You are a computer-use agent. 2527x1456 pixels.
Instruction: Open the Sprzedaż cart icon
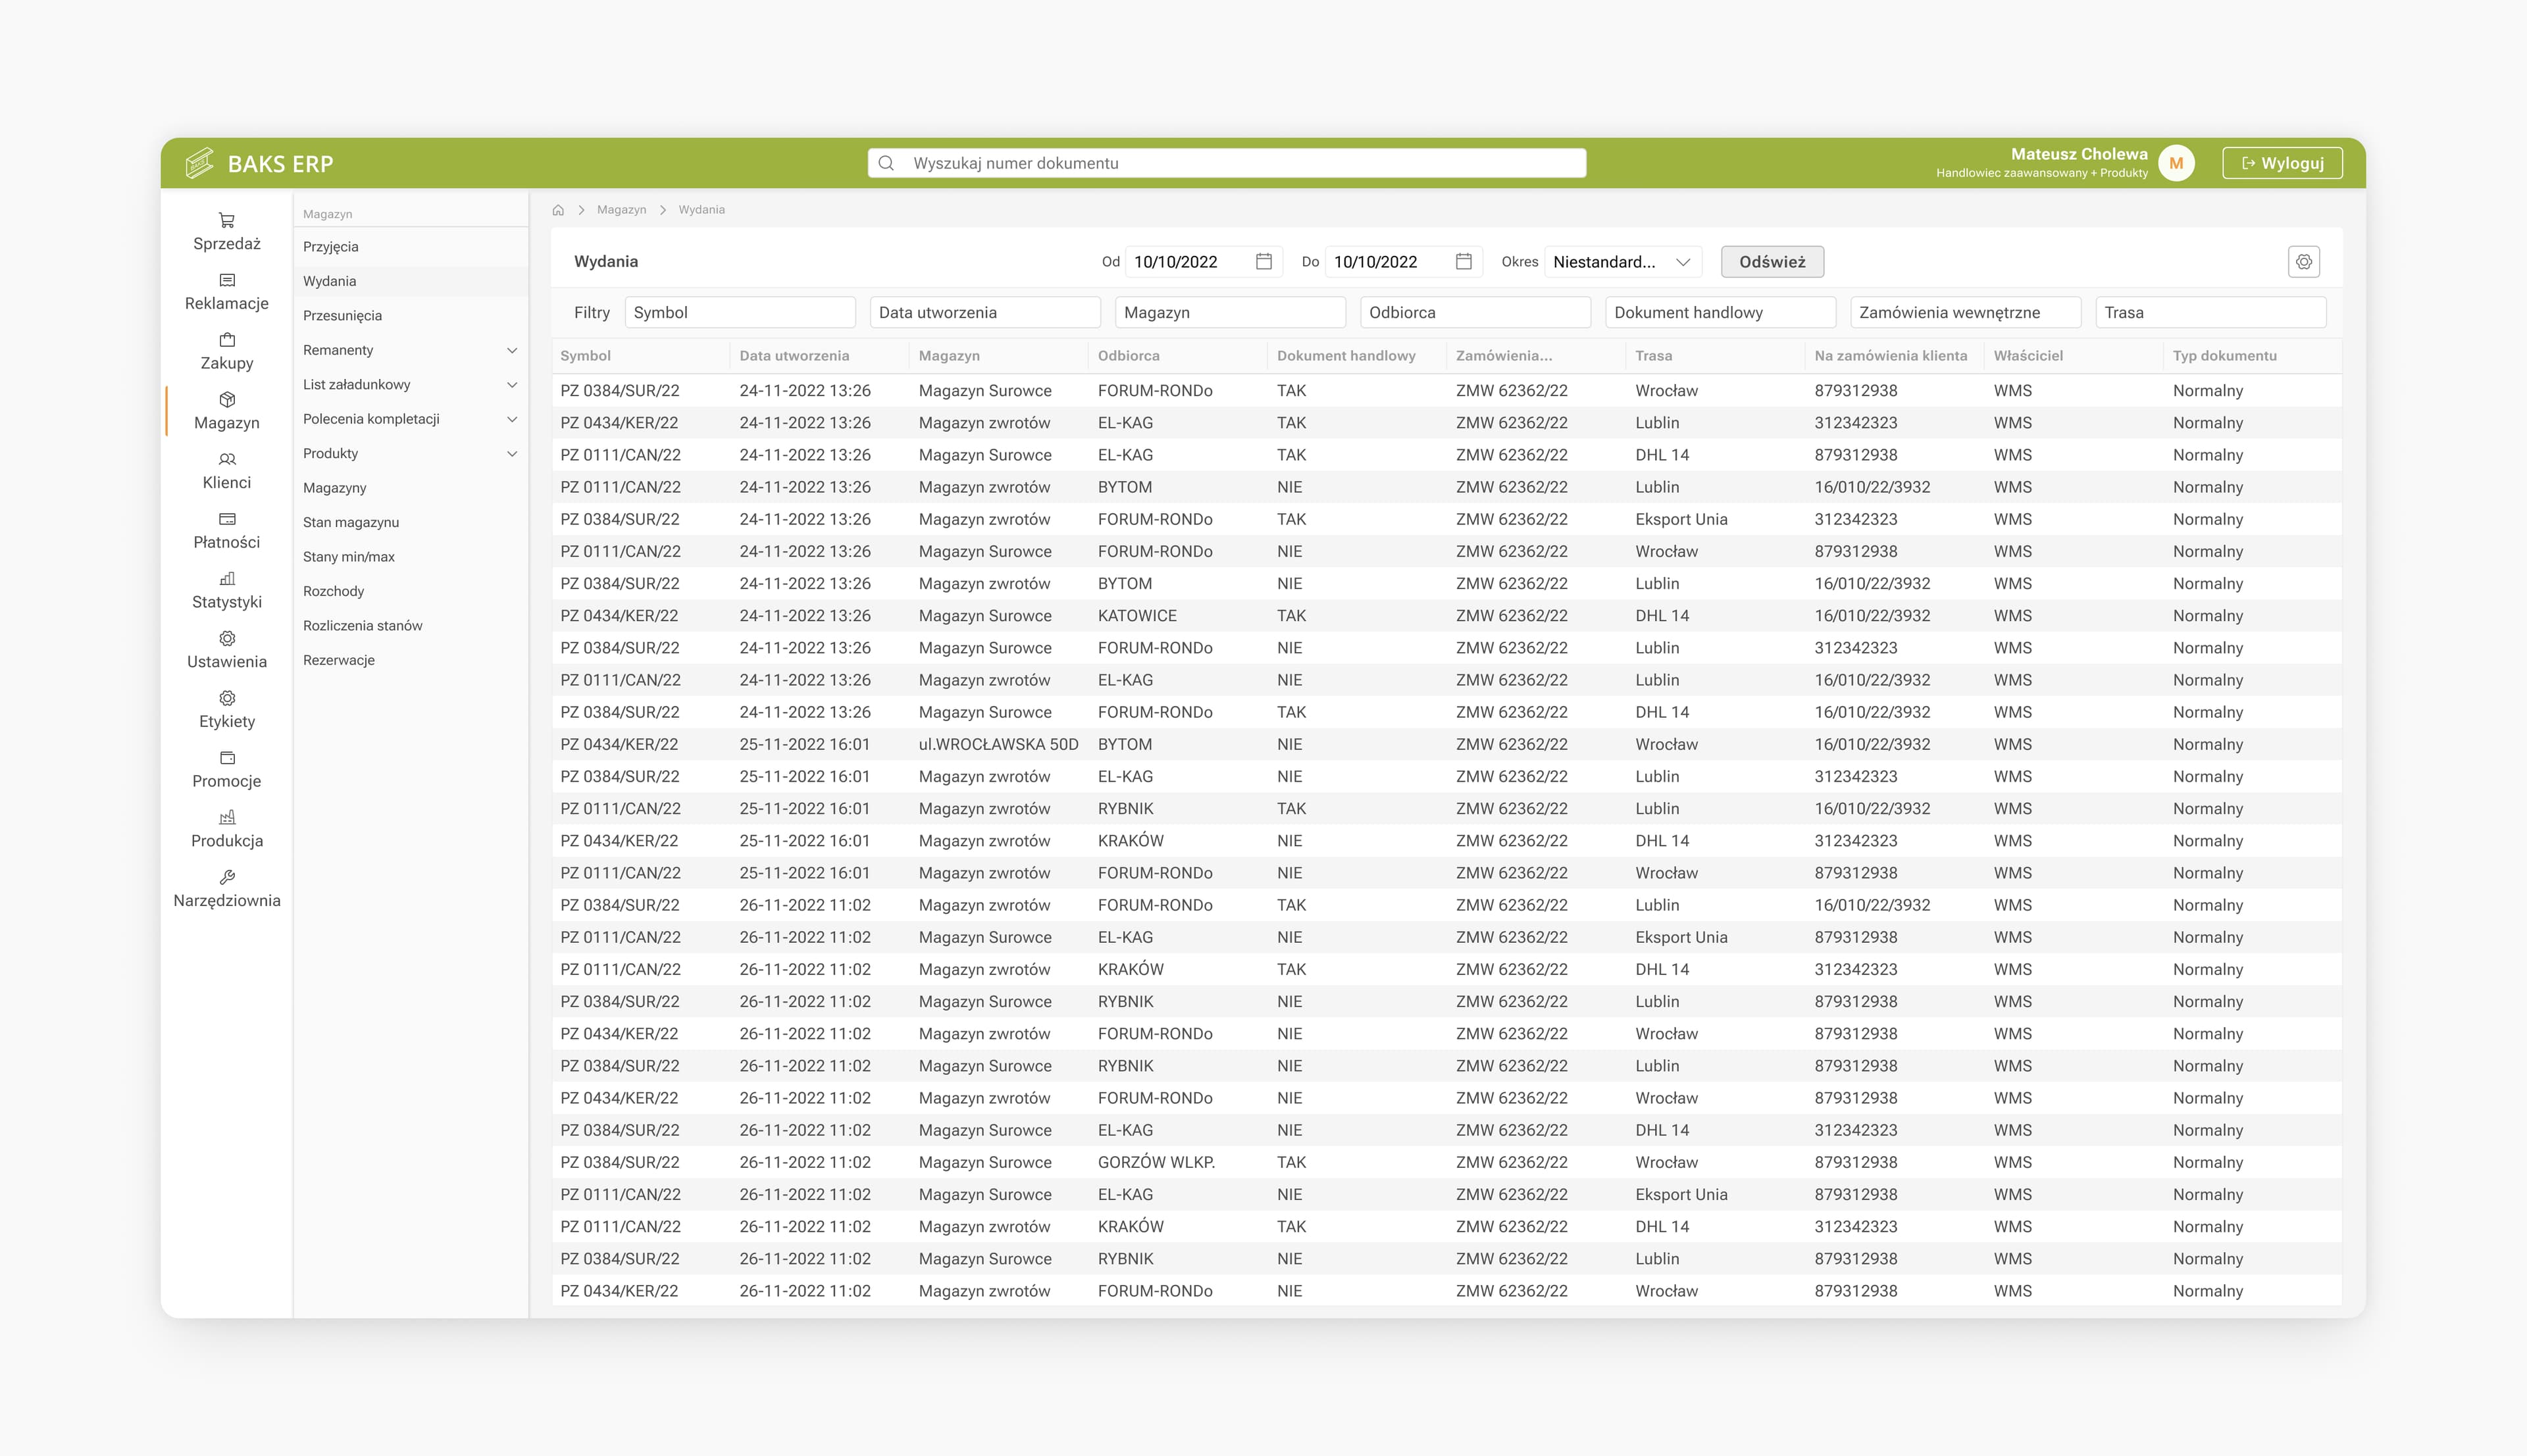227,220
